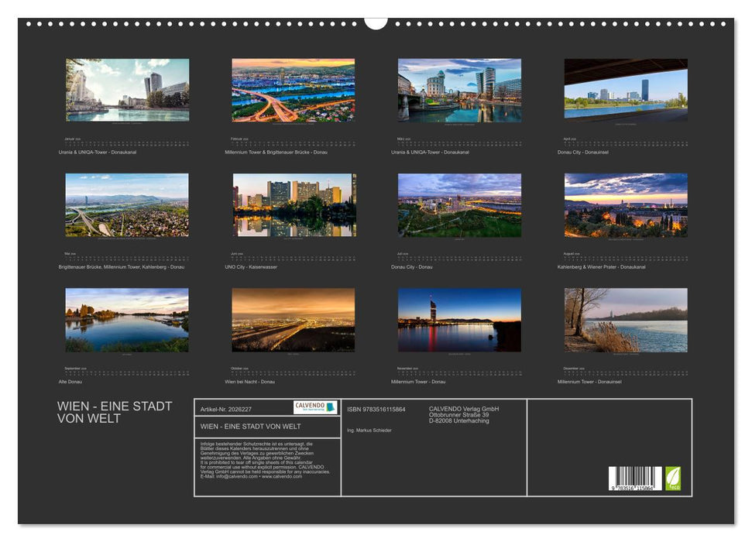The width and height of the screenshot is (752, 542).
Task: Click the Artikel-Nr. 2026227 field
Action: coord(226,409)
